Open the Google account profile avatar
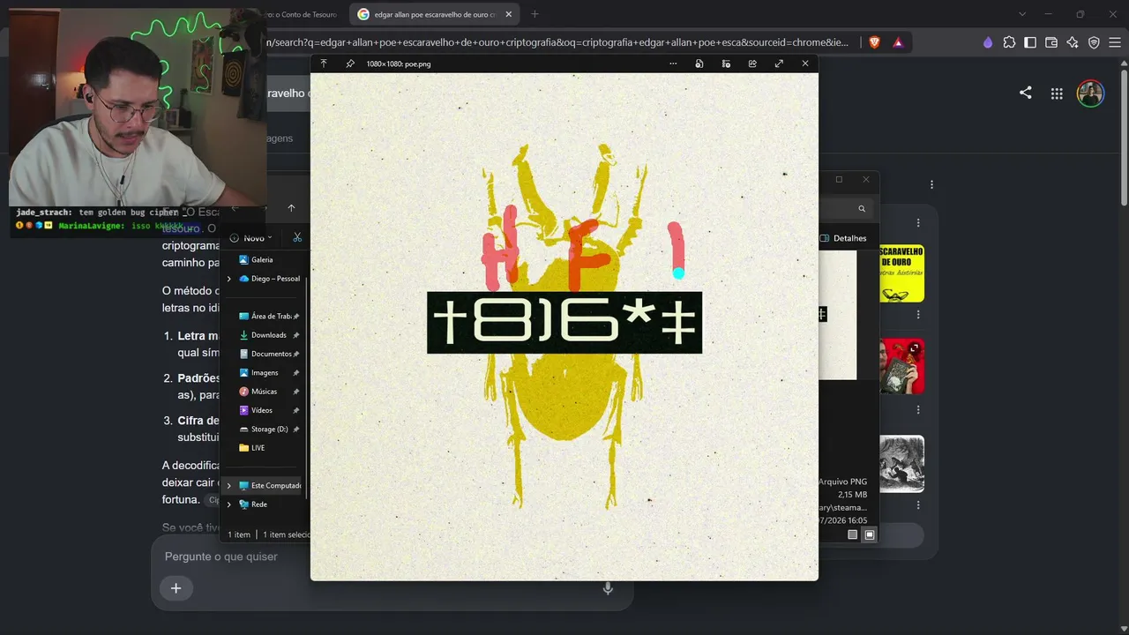This screenshot has height=635, width=1129. click(x=1090, y=93)
